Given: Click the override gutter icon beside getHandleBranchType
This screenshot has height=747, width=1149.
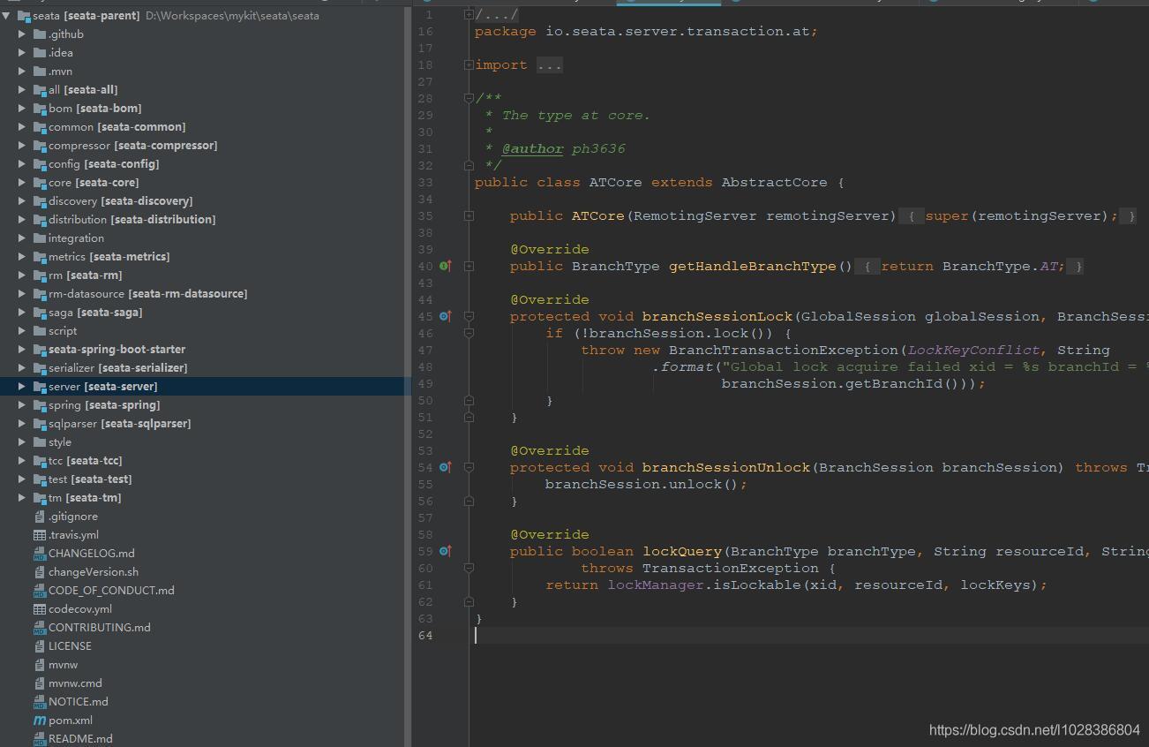Looking at the screenshot, I should point(445,266).
